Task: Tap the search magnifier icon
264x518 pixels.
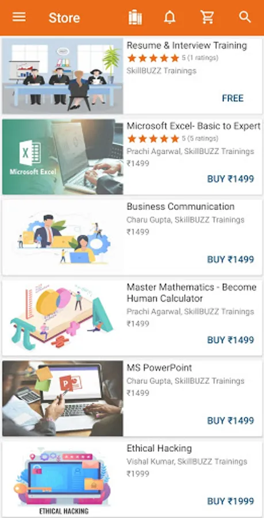Action: pos(245,17)
